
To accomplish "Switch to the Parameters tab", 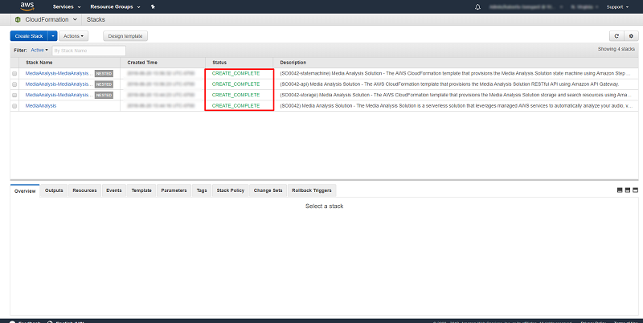I will pyautogui.click(x=174, y=190).
